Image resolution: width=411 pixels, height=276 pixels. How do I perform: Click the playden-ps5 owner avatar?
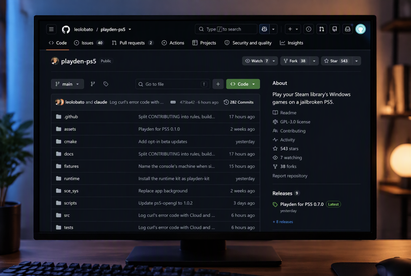click(55, 61)
